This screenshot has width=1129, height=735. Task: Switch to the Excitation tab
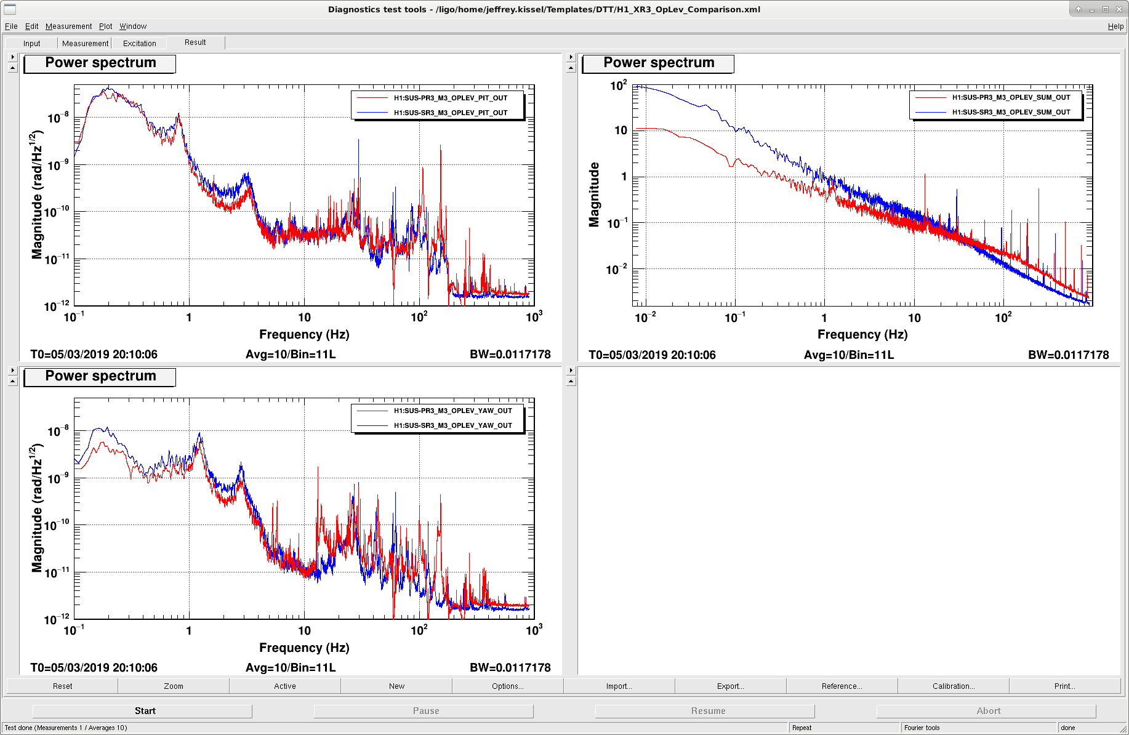pos(140,43)
